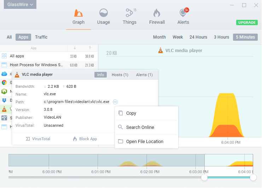The image size is (262, 188).
Task: Open the Graph view icon
Action: click(x=78, y=13)
